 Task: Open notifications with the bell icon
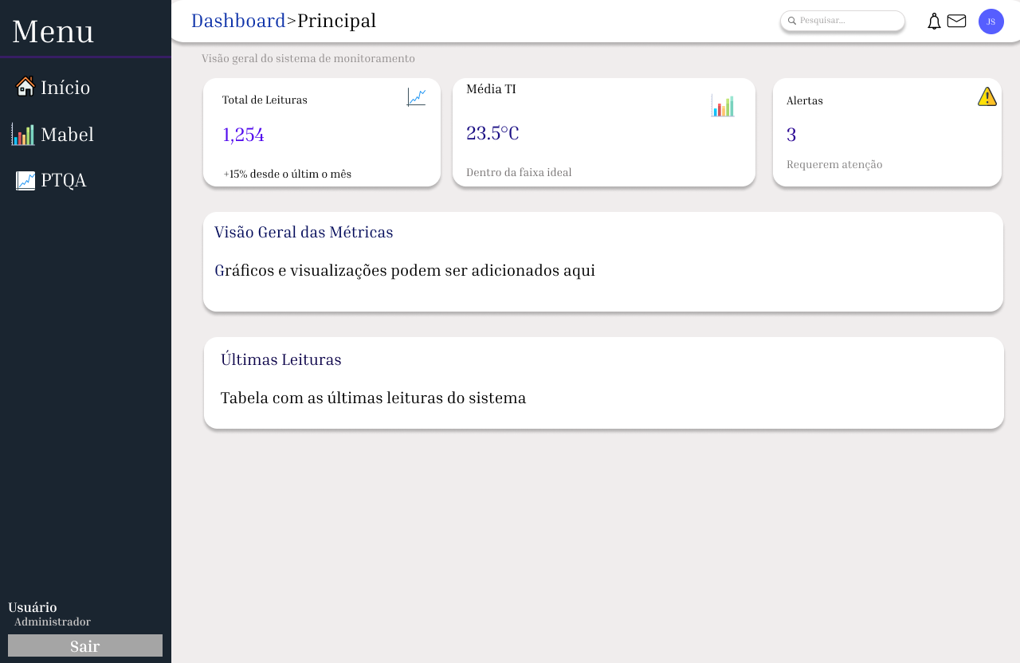934,22
